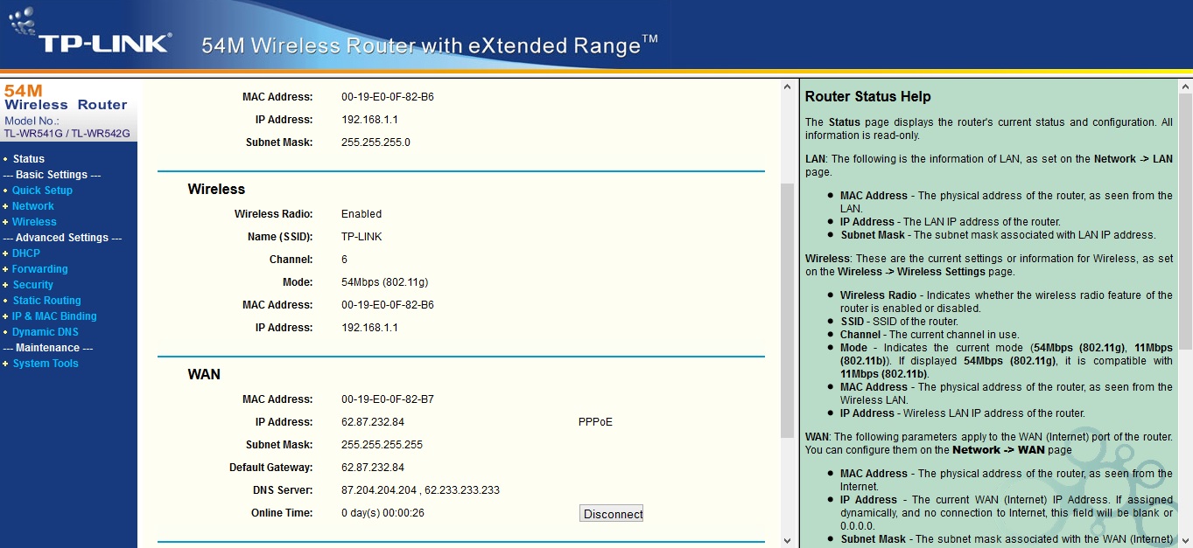The height and width of the screenshot is (548, 1193).
Task: Click the help panel scrollbar up arrow
Action: tap(1185, 87)
